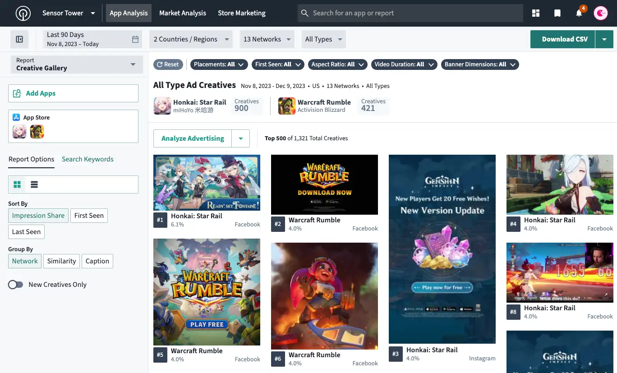This screenshot has width=617, height=373.
Task: Open creative #1 Honkai Fontaine thumbnail
Action: (x=207, y=183)
